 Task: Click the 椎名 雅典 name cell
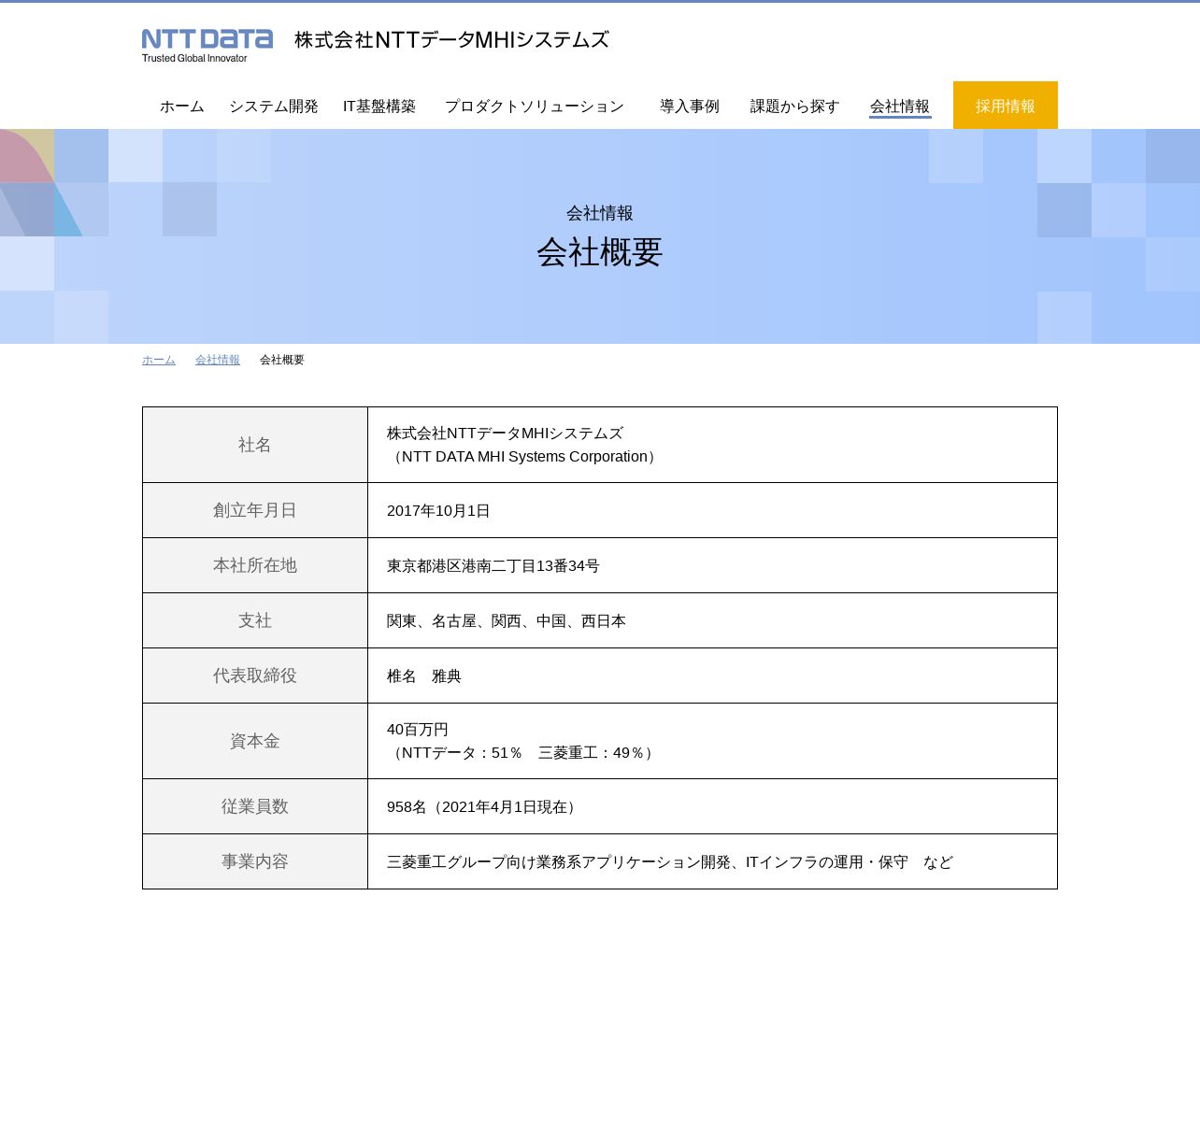[x=712, y=676]
